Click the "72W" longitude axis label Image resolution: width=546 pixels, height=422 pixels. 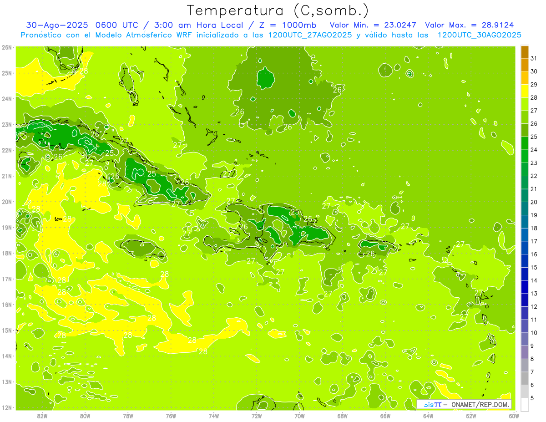pos(257,416)
